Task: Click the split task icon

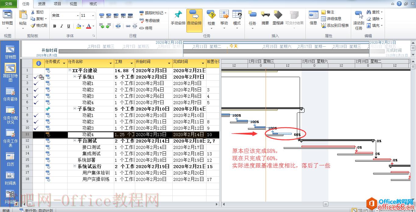Action: pos(118,26)
